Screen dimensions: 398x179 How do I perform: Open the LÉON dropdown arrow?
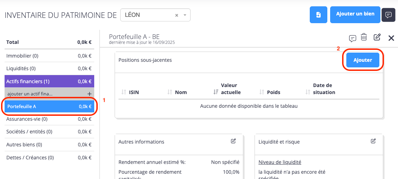coord(185,15)
